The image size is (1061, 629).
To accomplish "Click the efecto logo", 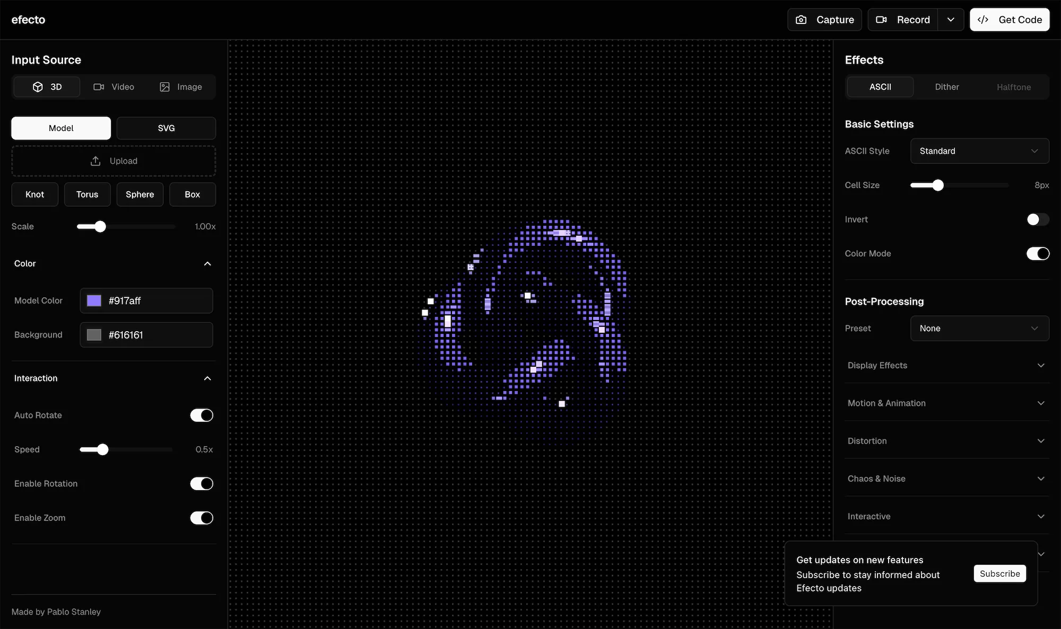I will click(x=29, y=20).
